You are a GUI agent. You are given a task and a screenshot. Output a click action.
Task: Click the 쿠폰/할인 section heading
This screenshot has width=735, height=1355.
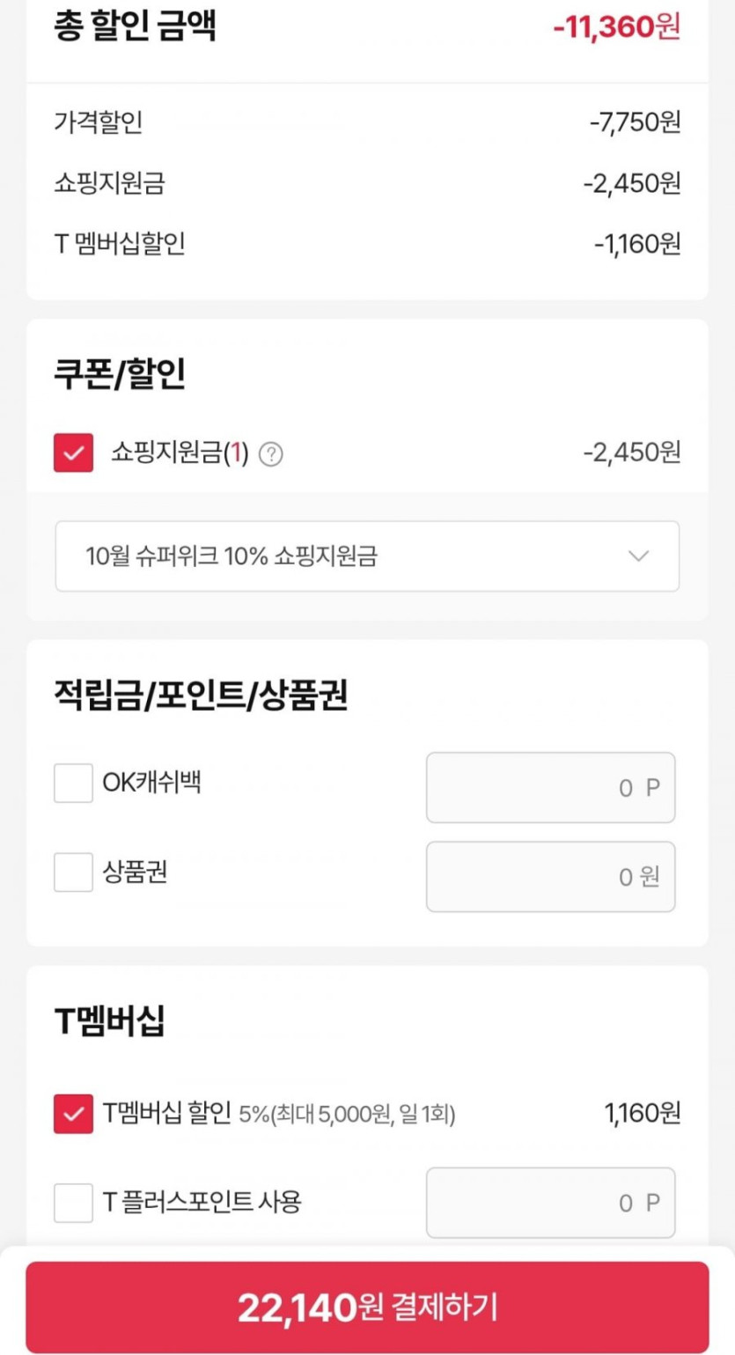point(120,374)
